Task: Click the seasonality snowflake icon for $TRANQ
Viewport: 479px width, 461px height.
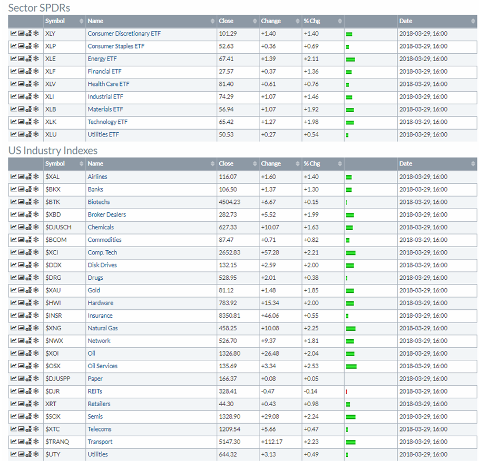Action: pyautogui.click(x=36, y=442)
